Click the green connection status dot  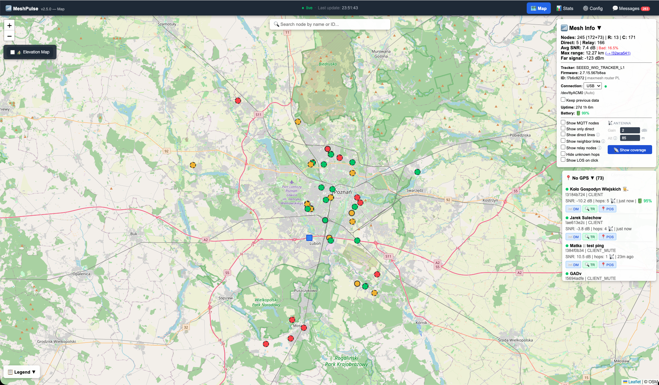point(606,86)
